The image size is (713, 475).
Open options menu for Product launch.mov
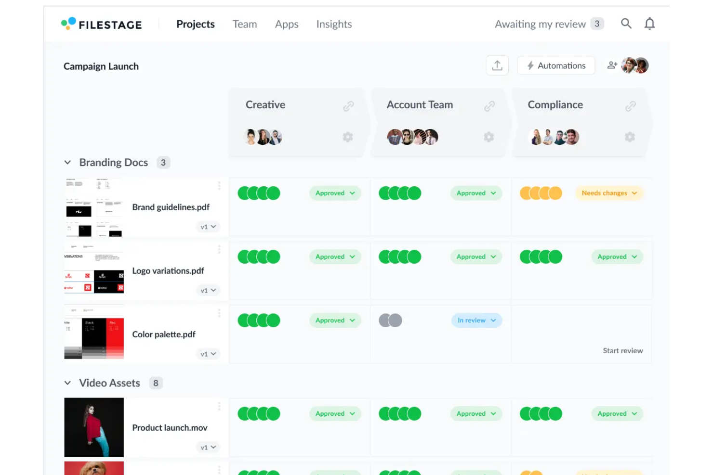219,406
